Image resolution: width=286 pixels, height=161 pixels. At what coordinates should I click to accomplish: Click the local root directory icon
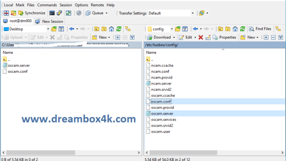coord(104,29)
